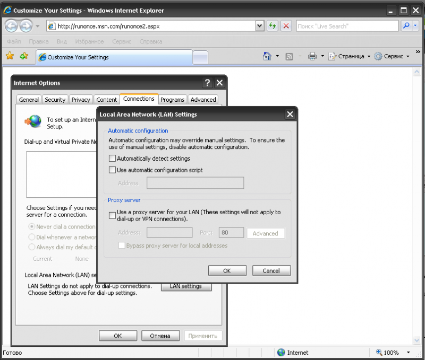
Task: Open search provider options dropdown
Action: click(415, 26)
